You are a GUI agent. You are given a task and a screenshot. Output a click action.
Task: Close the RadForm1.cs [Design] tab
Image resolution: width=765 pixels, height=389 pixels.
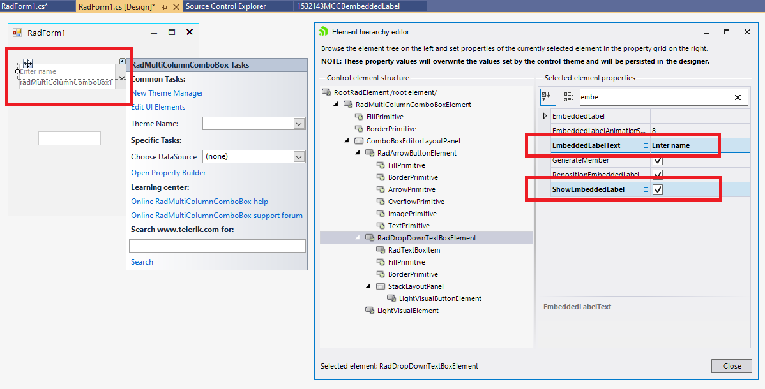(176, 7)
